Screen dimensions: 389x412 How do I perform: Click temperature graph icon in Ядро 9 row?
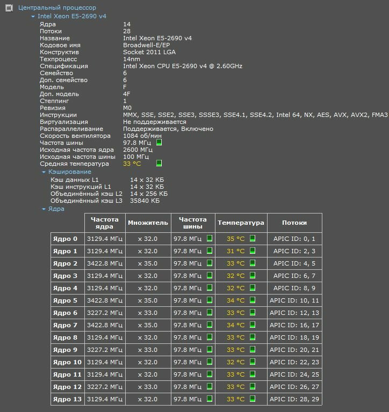coord(253,349)
